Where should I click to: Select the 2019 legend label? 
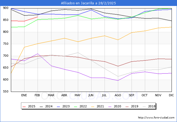click(135, 106)
